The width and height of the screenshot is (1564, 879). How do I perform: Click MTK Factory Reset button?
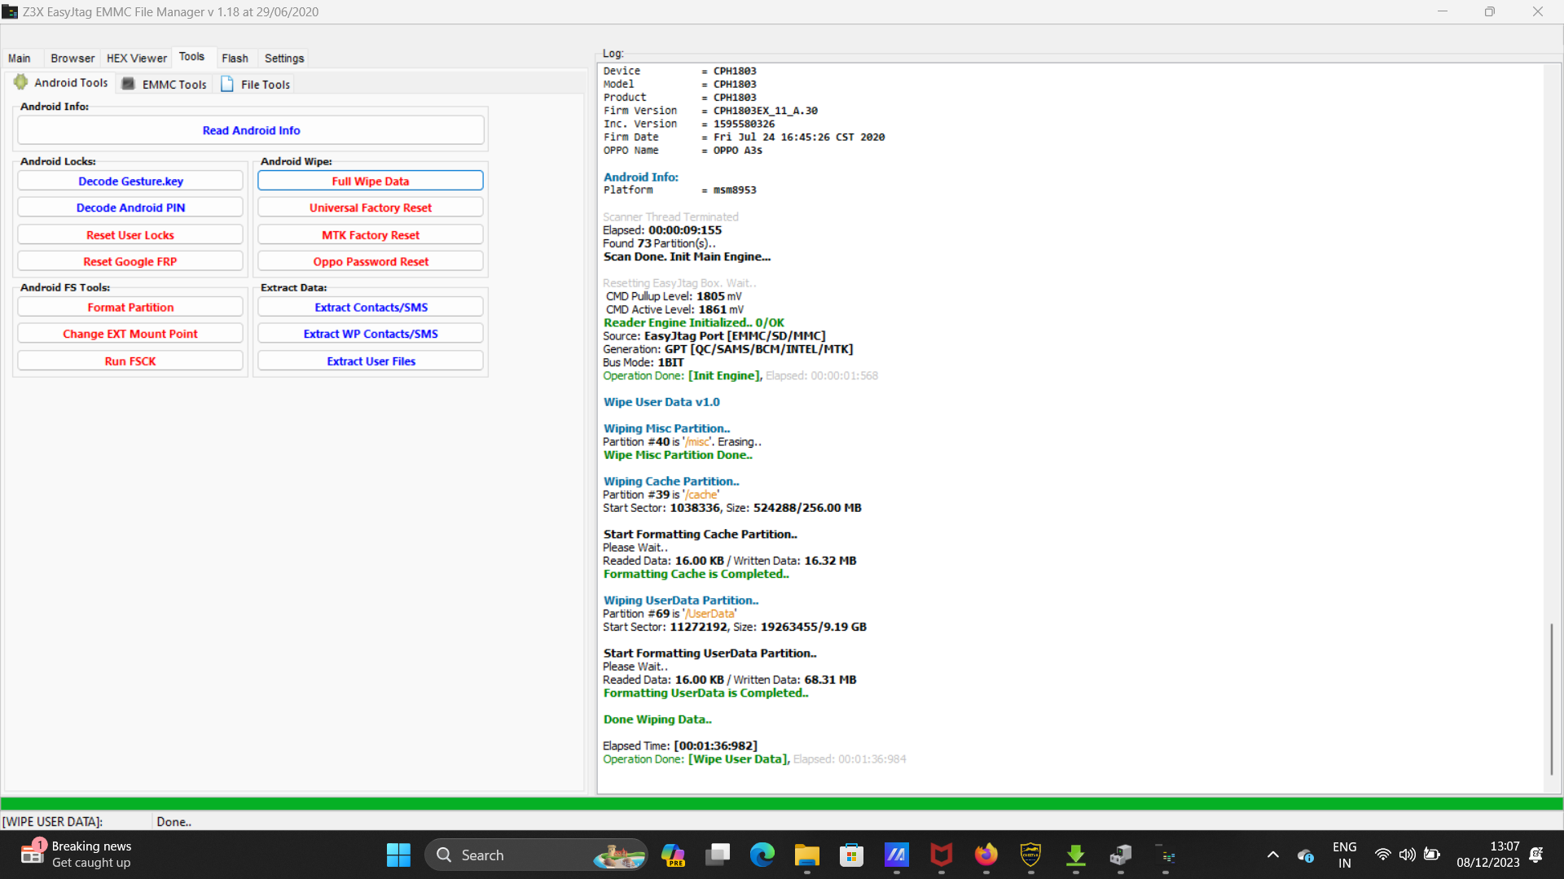(371, 235)
